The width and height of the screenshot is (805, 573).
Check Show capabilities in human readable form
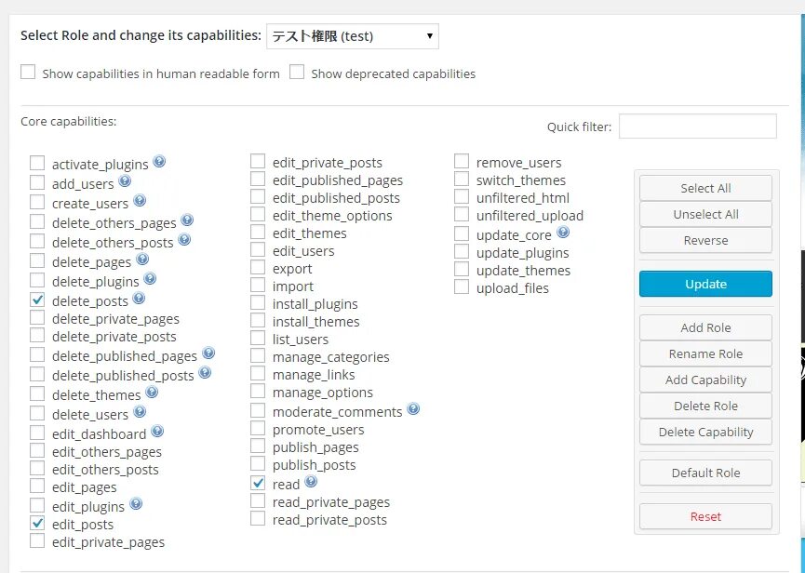point(28,73)
